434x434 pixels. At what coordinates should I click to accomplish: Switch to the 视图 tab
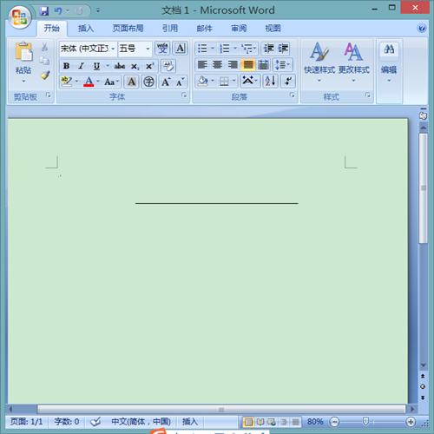point(273,29)
